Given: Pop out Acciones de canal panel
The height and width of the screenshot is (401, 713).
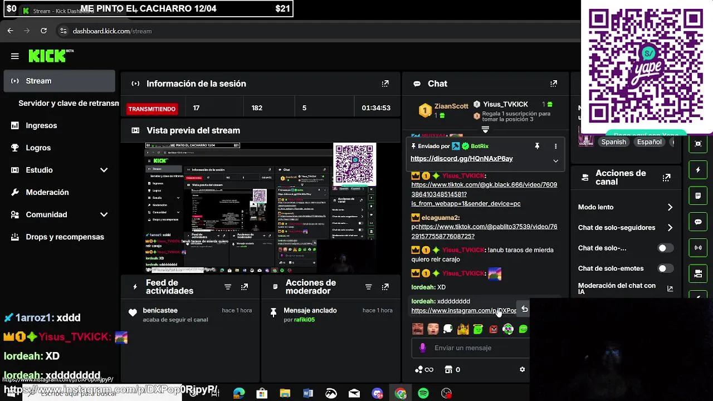Looking at the screenshot, I should coord(666,178).
